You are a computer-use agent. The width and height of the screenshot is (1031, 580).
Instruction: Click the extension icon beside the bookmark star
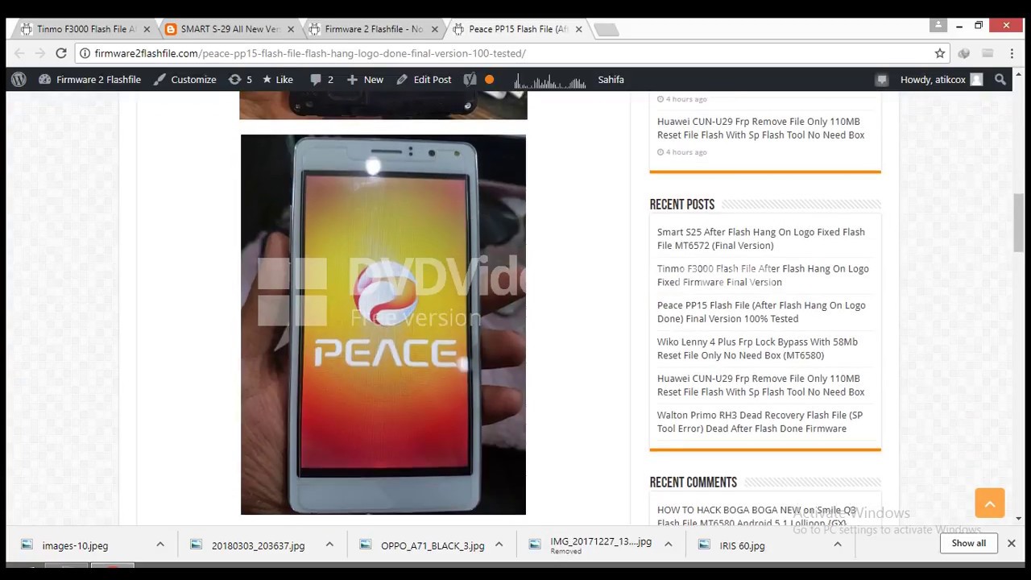coord(963,53)
